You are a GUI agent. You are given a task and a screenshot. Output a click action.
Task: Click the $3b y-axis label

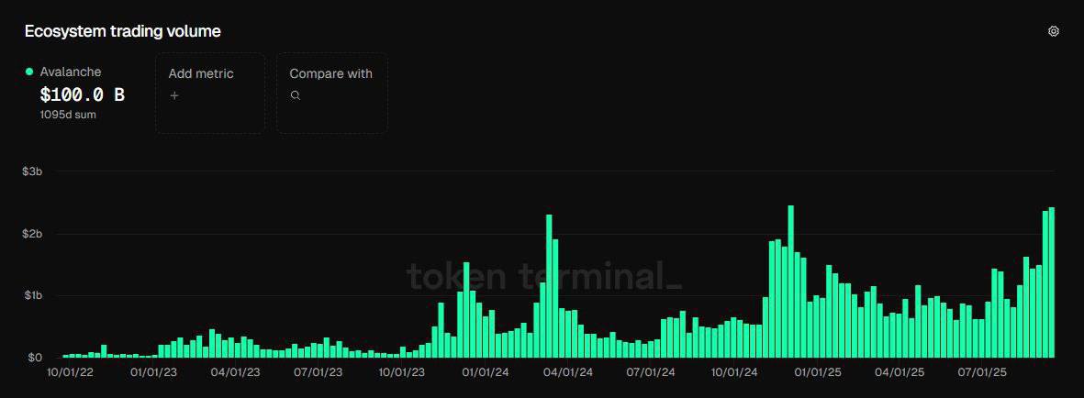coord(33,171)
